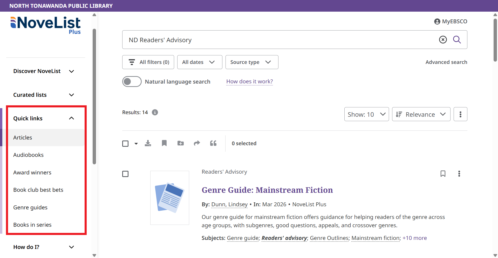498x258 pixels.
Task: Select the Mainstream Fiction result checkbox
Action: tap(125, 174)
